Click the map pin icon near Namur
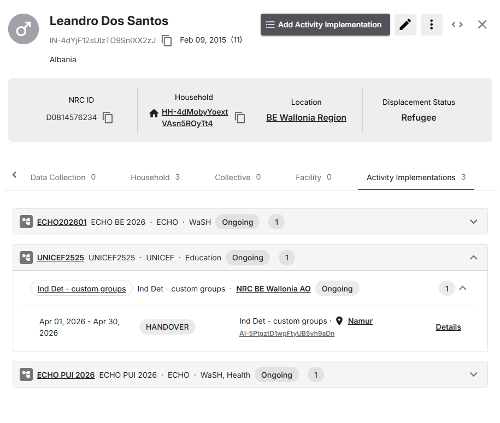500x423 pixels. (339, 321)
